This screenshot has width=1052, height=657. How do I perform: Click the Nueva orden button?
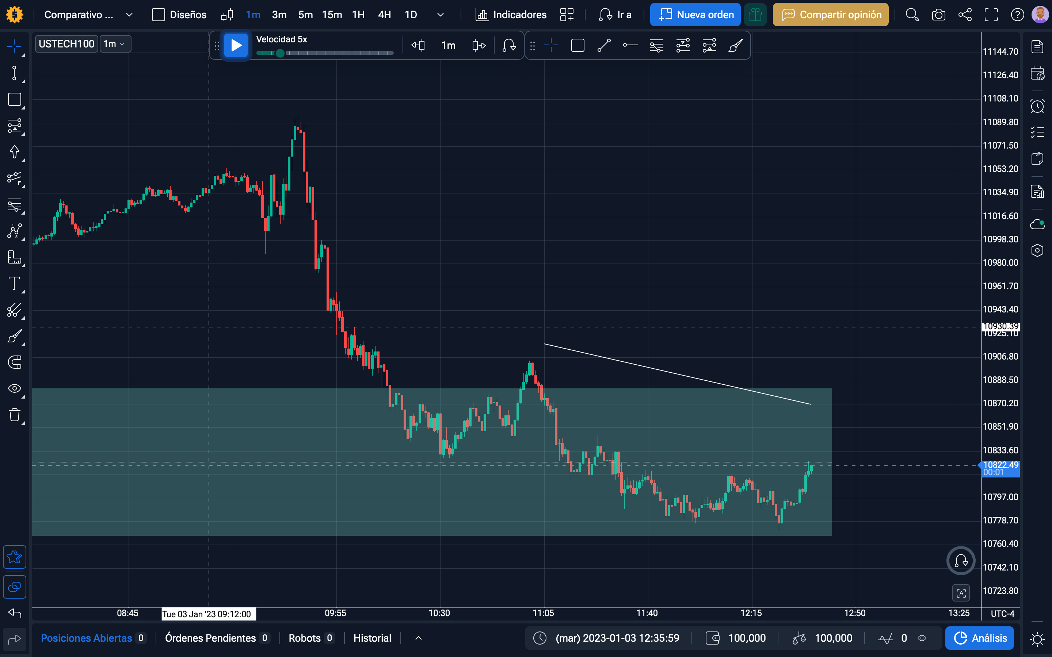coord(695,15)
